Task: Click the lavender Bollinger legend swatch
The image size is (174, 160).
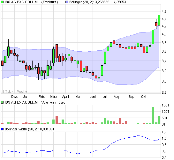Action: tap(67, 2)
